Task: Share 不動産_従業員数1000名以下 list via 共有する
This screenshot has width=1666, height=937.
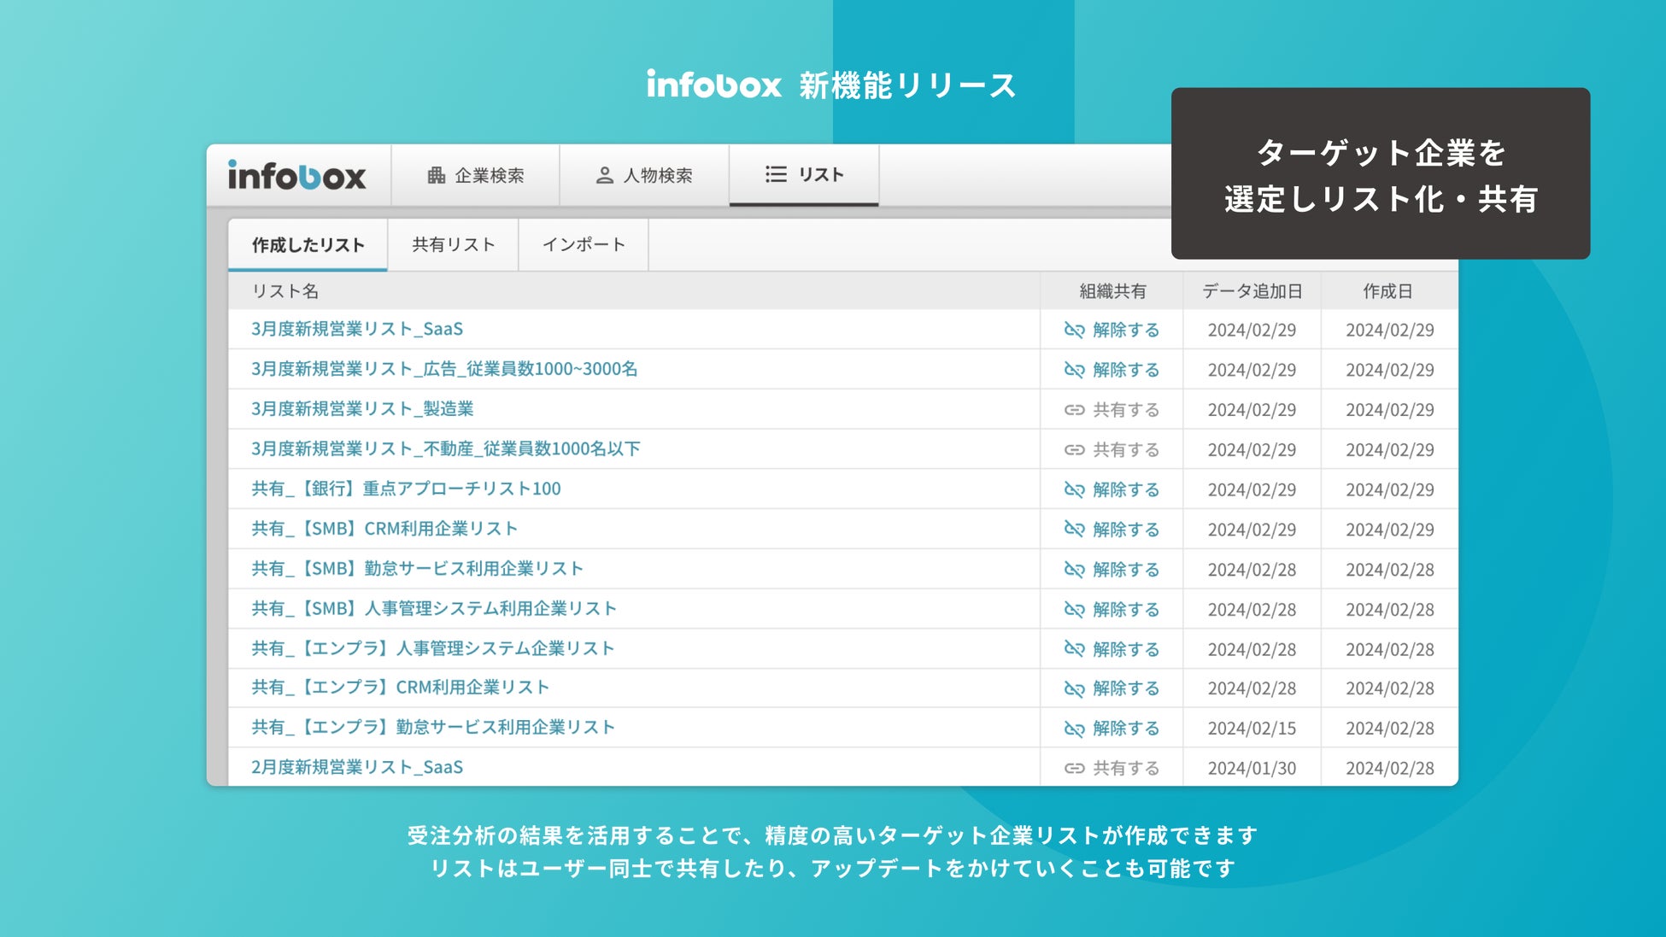Action: point(1125,450)
